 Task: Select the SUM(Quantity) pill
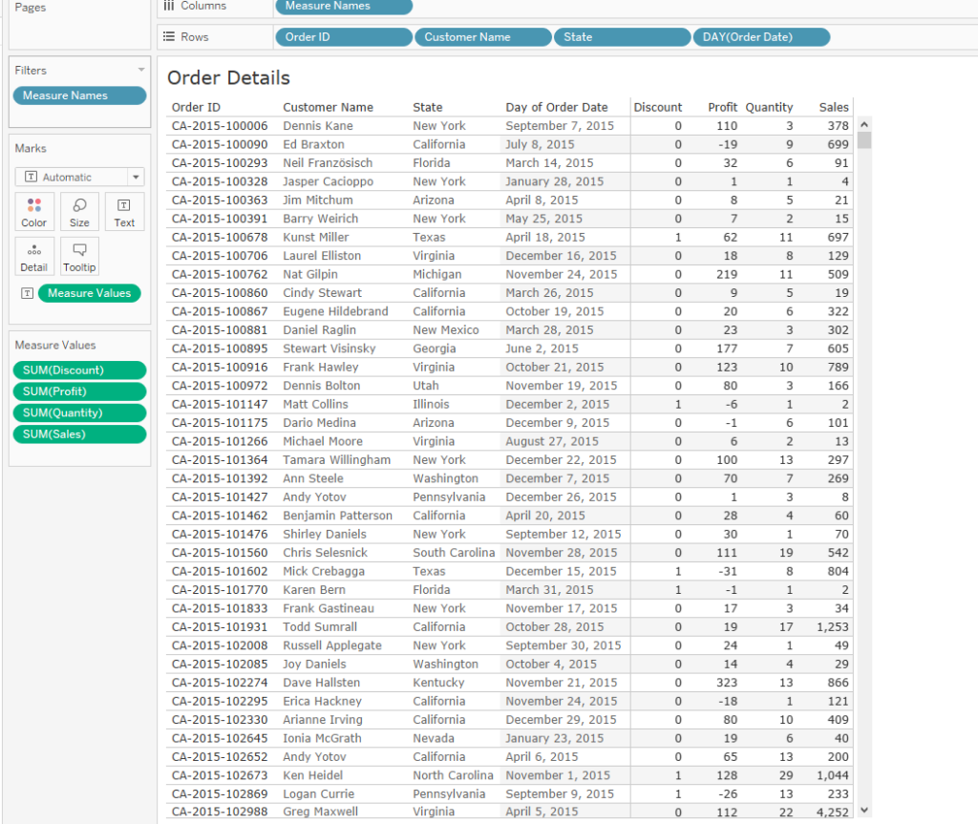[x=80, y=412]
